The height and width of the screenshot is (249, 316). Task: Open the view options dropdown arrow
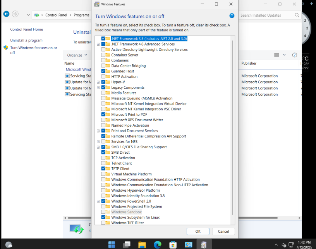coord(284,55)
